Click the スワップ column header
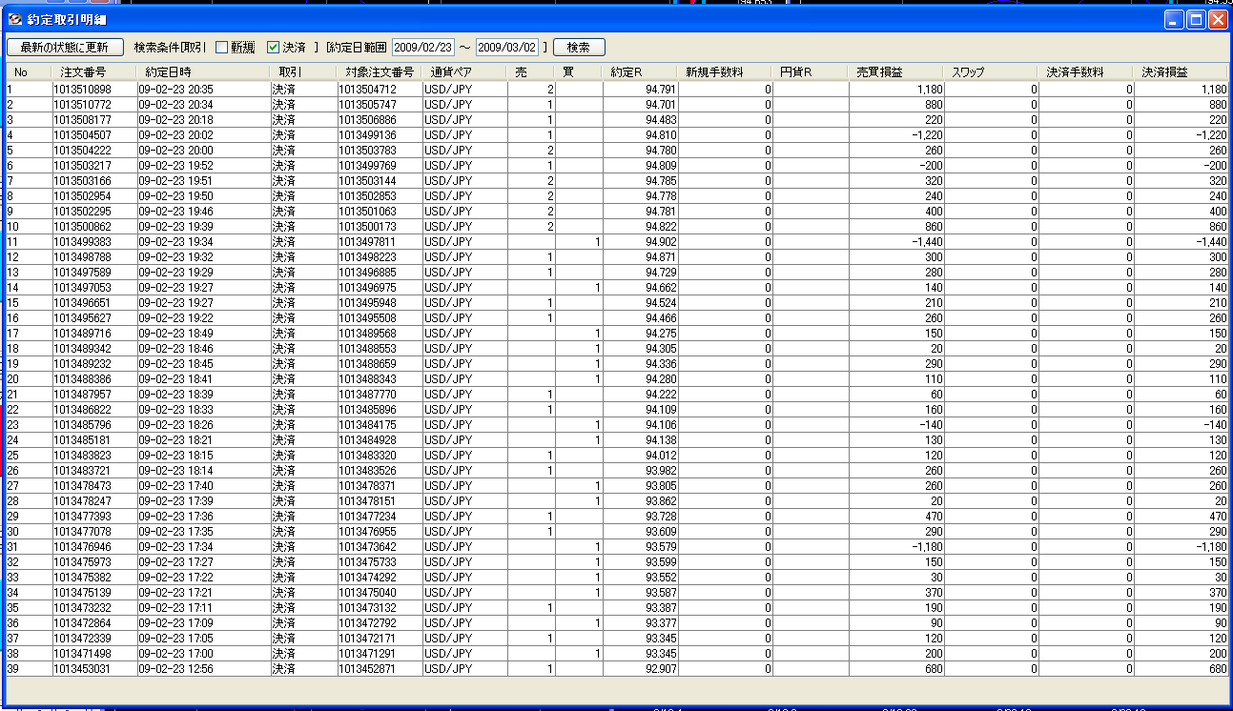Screen dimensions: 1233x711 (x=992, y=72)
